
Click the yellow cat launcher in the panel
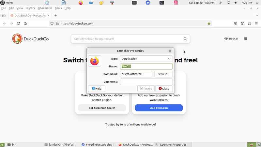click(x=101, y=3)
